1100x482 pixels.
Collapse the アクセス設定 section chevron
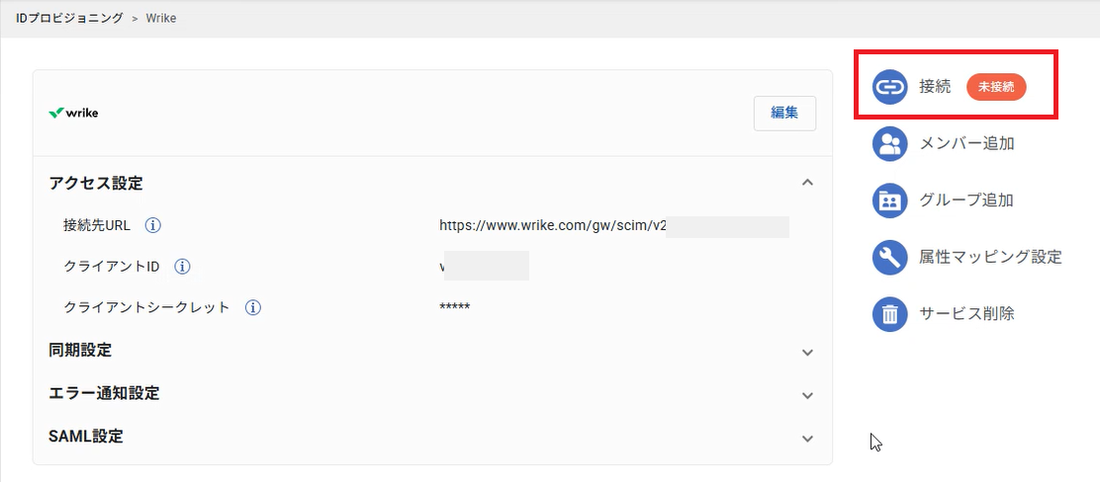point(807,182)
